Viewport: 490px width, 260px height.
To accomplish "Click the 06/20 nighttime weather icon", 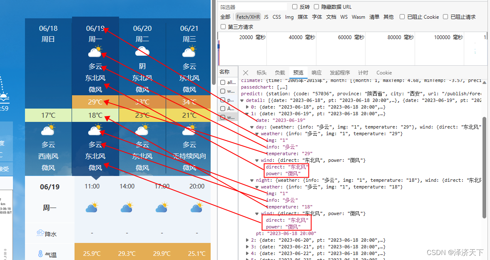I will pyautogui.click(x=142, y=130).
